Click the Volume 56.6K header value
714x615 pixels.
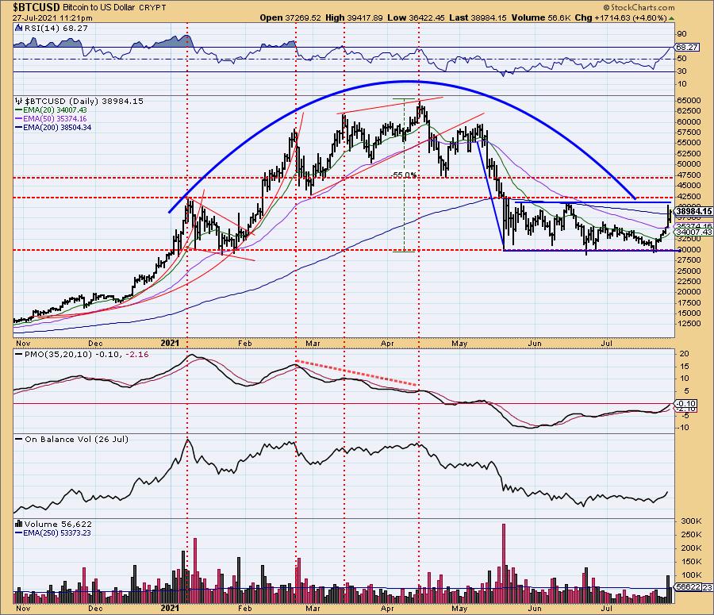[x=540, y=17]
